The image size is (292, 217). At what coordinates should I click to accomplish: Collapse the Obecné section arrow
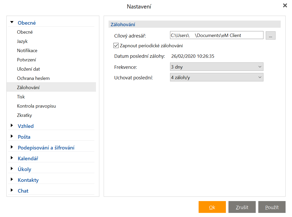tap(12, 22)
